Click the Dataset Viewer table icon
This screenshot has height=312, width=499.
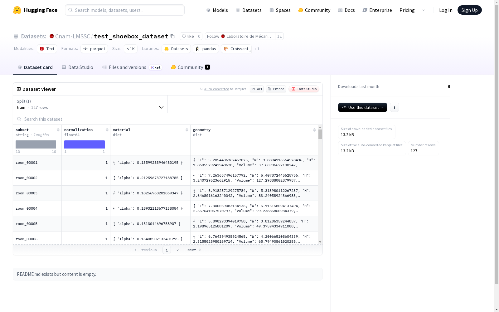coord(19,89)
